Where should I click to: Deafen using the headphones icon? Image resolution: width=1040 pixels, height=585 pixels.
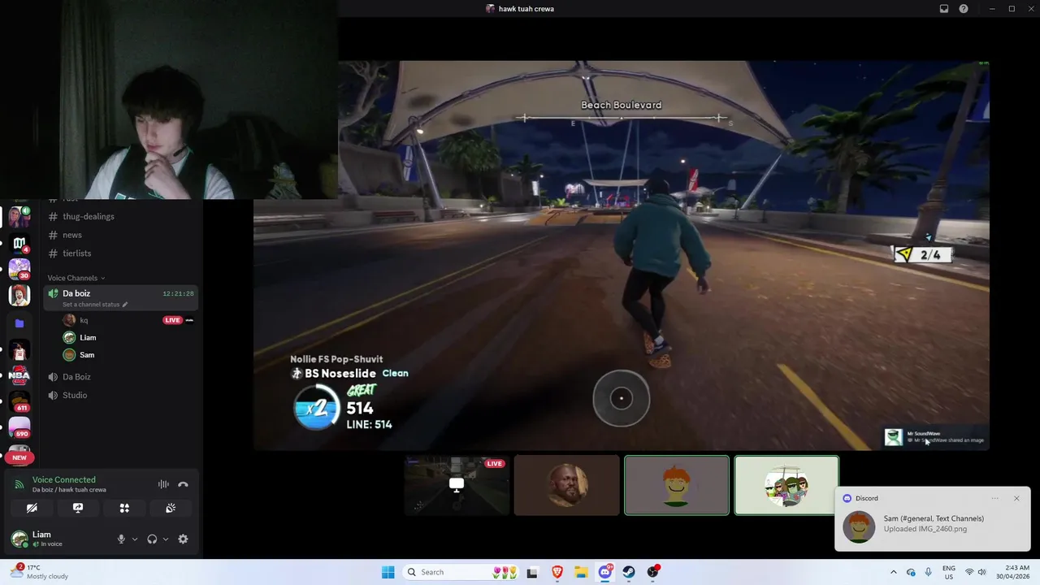tap(152, 539)
